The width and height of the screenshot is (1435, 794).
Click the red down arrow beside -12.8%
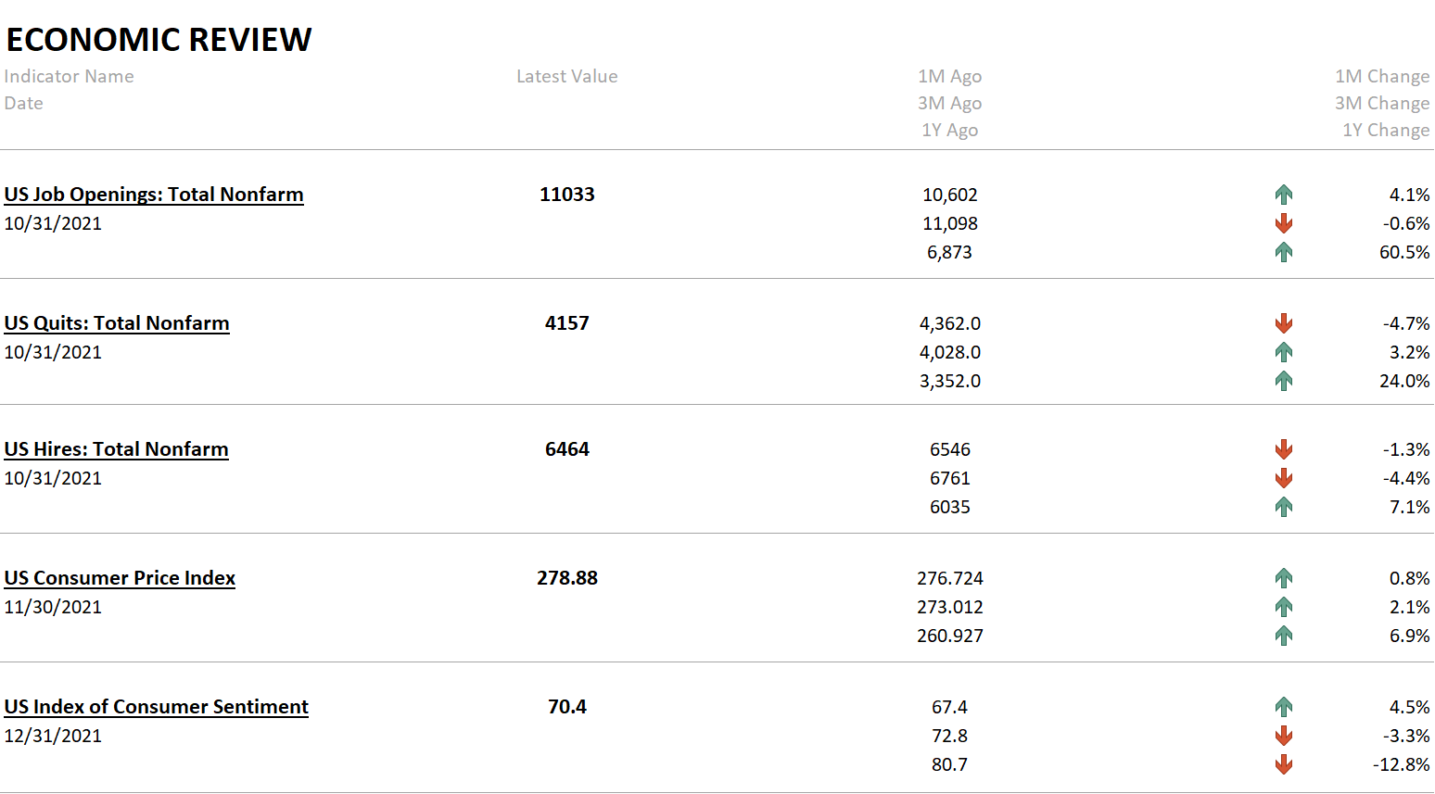[1284, 764]
